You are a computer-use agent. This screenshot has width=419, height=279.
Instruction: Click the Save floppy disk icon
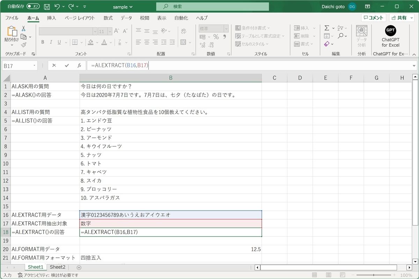point(47,7)
